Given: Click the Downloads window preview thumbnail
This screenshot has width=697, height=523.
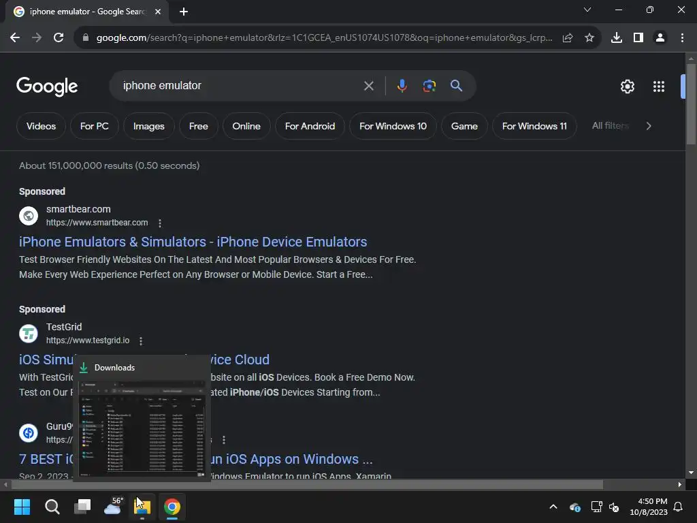Looking at the screenshot, I should pos(142,429).
